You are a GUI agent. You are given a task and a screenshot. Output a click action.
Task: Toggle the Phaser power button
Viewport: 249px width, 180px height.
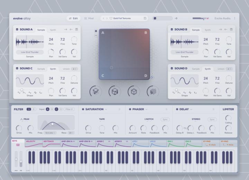(130, 109)
